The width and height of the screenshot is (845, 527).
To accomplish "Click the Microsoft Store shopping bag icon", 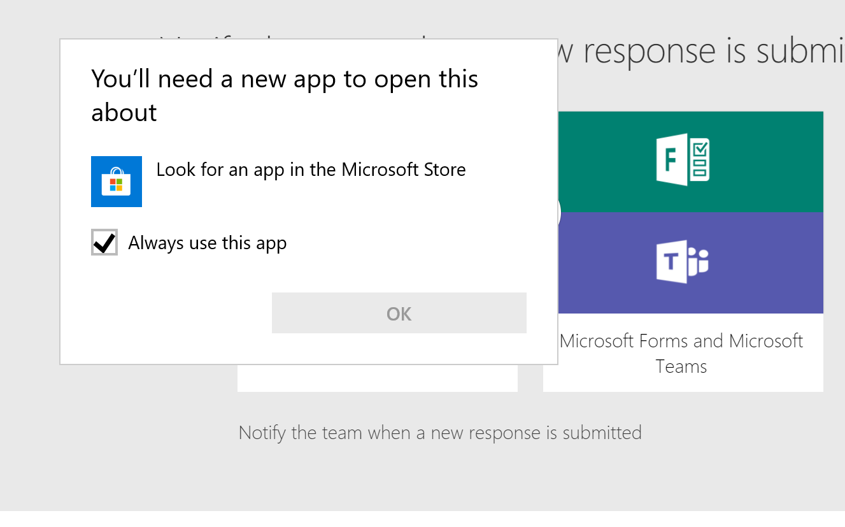I will point(116,182).
